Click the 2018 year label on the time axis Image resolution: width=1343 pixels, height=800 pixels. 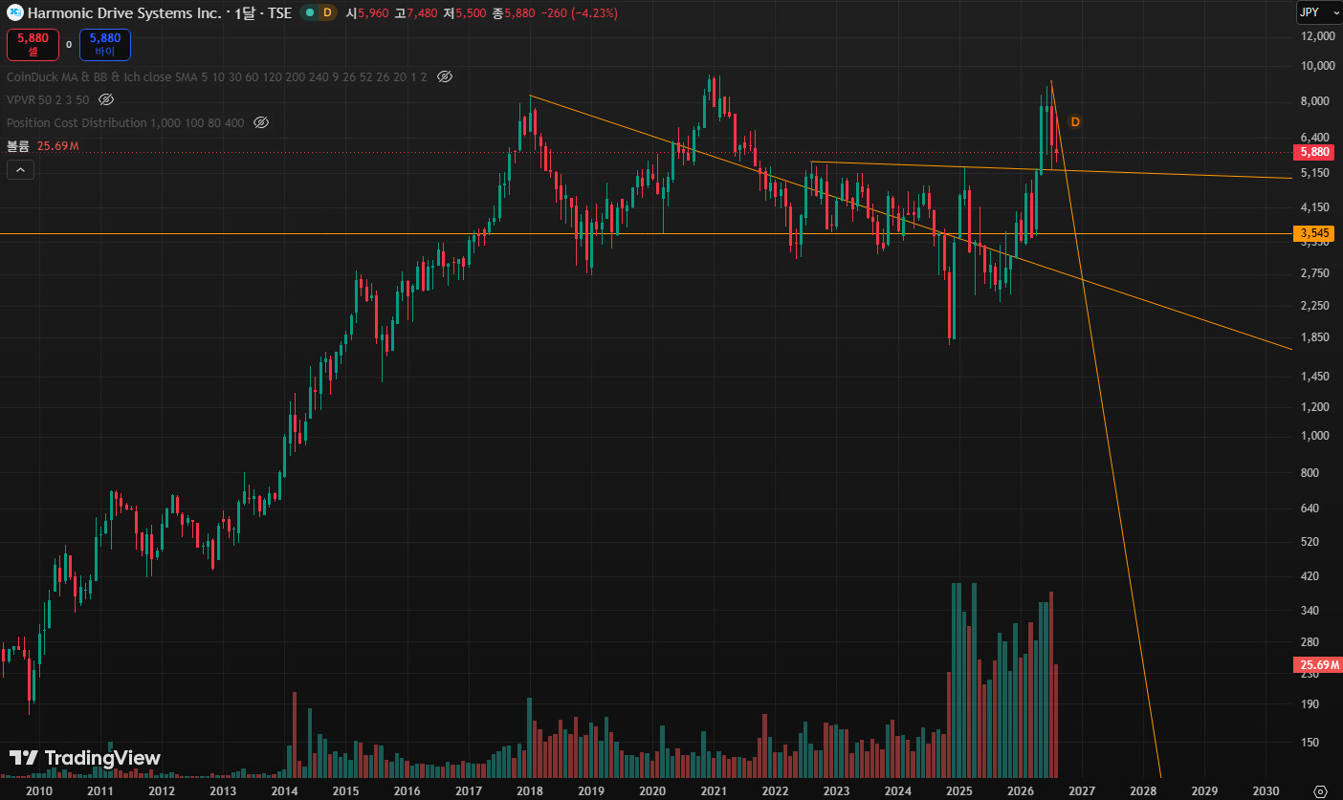[529, 791]
